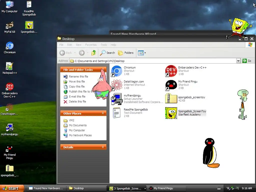Image resolution: width=256 pixels, height=192 pixels.
Task: Click the clock showing 9:16 AM
Action: point(247,188)
